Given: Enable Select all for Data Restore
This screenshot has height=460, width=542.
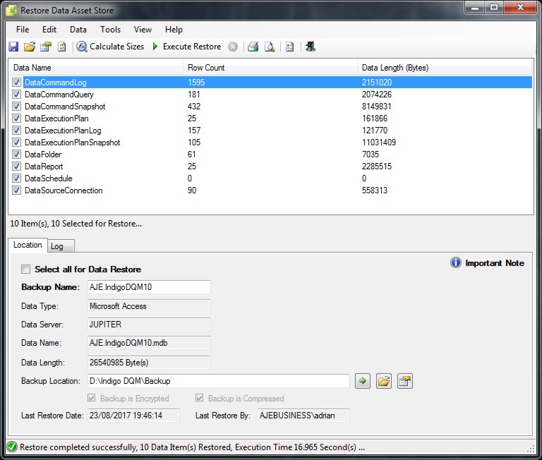Looking at the screenshot, I should (x=26, y=270).
